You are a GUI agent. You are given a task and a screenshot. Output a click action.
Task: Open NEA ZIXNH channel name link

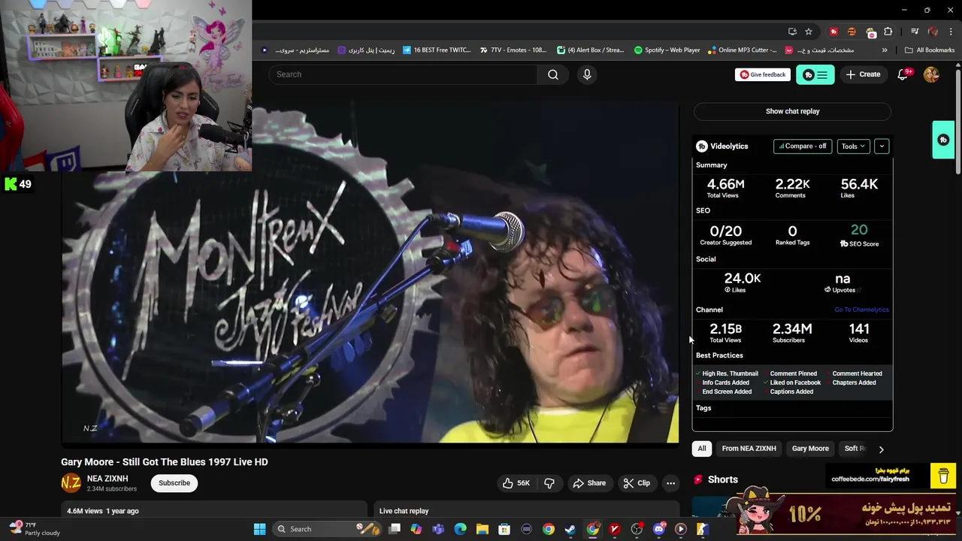pyautogui.click(x=107, y=479)
